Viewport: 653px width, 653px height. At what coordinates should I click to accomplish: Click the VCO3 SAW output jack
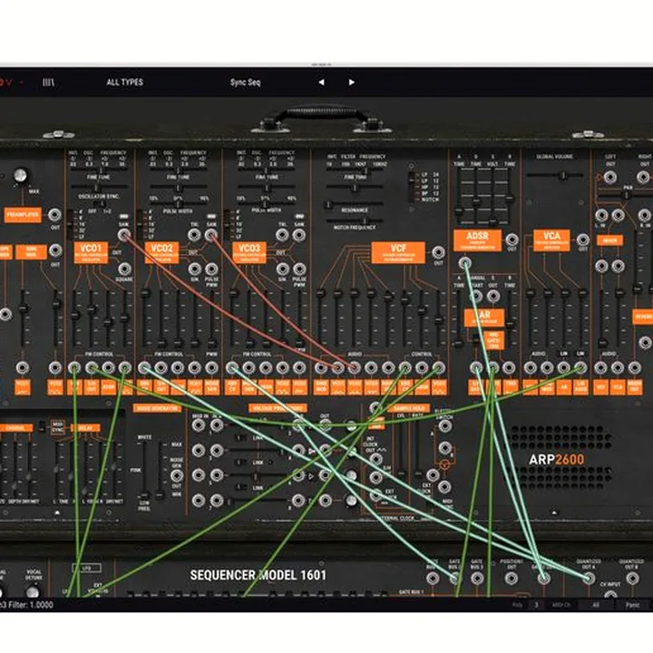(299, 235)
